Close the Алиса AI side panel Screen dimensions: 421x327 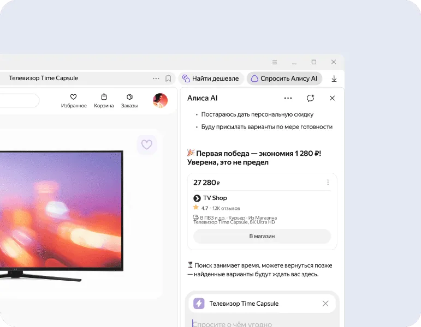coord(332,98)
